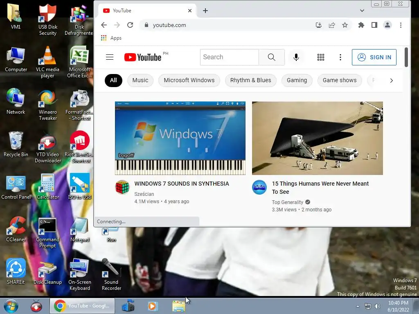Select CCleaner desktop icon
Viewport: 419px width, 314px height.
[16, 229]
